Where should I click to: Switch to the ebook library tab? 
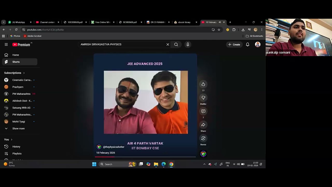pyautogui.click(x=186, y=22)
